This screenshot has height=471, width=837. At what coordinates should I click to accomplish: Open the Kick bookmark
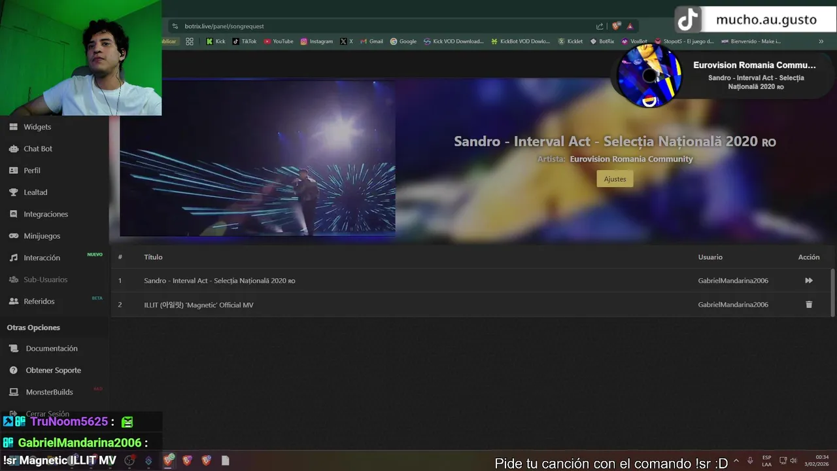[x=216, y=41]
